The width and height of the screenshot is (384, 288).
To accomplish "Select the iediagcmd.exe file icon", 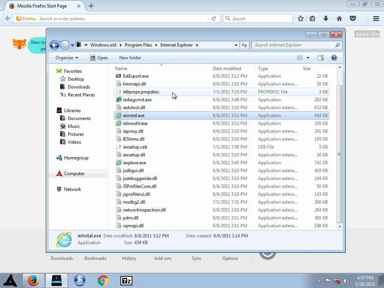I will click(118, 100).
